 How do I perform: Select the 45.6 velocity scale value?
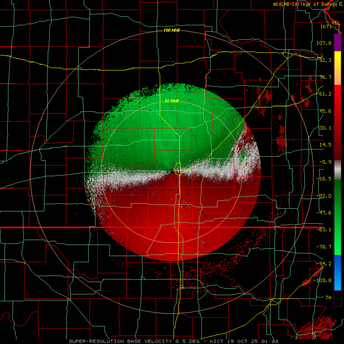pos(325,111)
